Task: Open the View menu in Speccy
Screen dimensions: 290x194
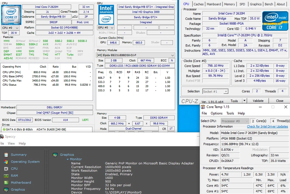Action: (x=11, y=143)
